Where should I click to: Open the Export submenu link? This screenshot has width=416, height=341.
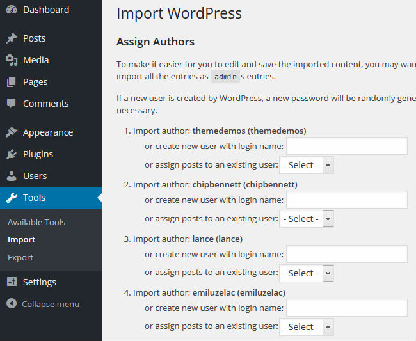[x=20, y=257]
